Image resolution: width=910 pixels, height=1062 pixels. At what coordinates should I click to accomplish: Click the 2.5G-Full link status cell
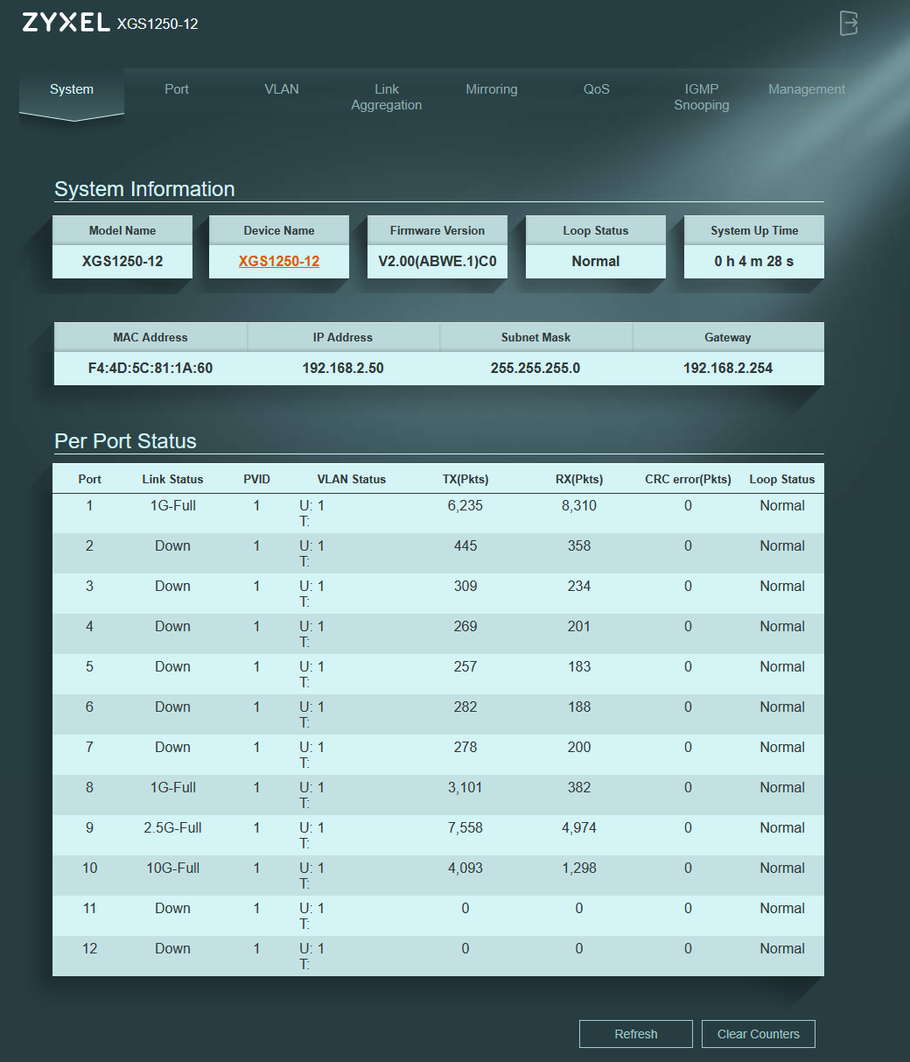coord(173,827)
